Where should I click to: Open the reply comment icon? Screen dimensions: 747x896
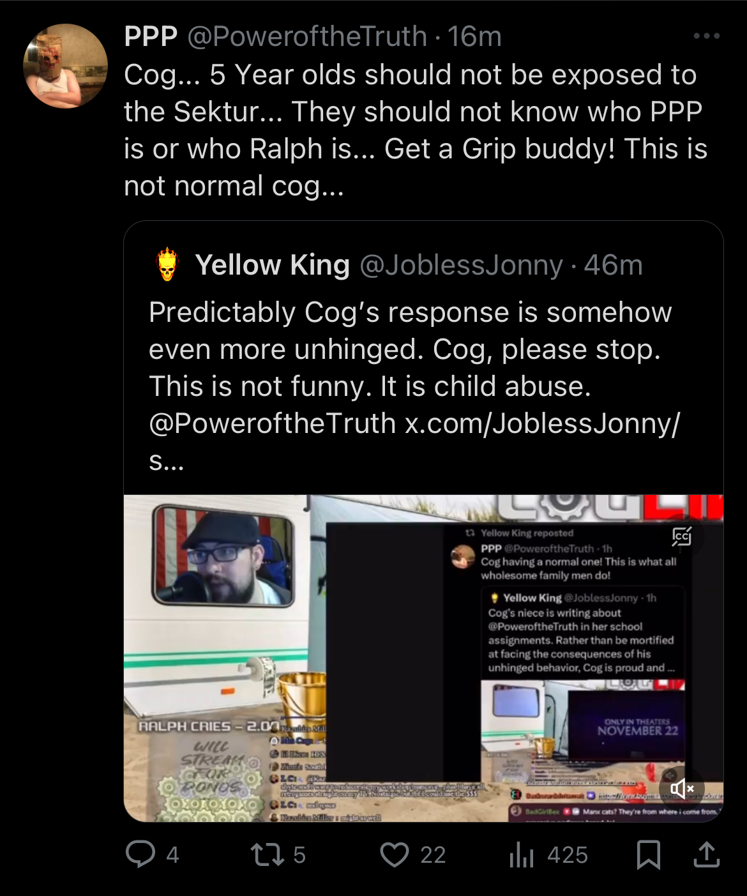click(x=140, y=854)
